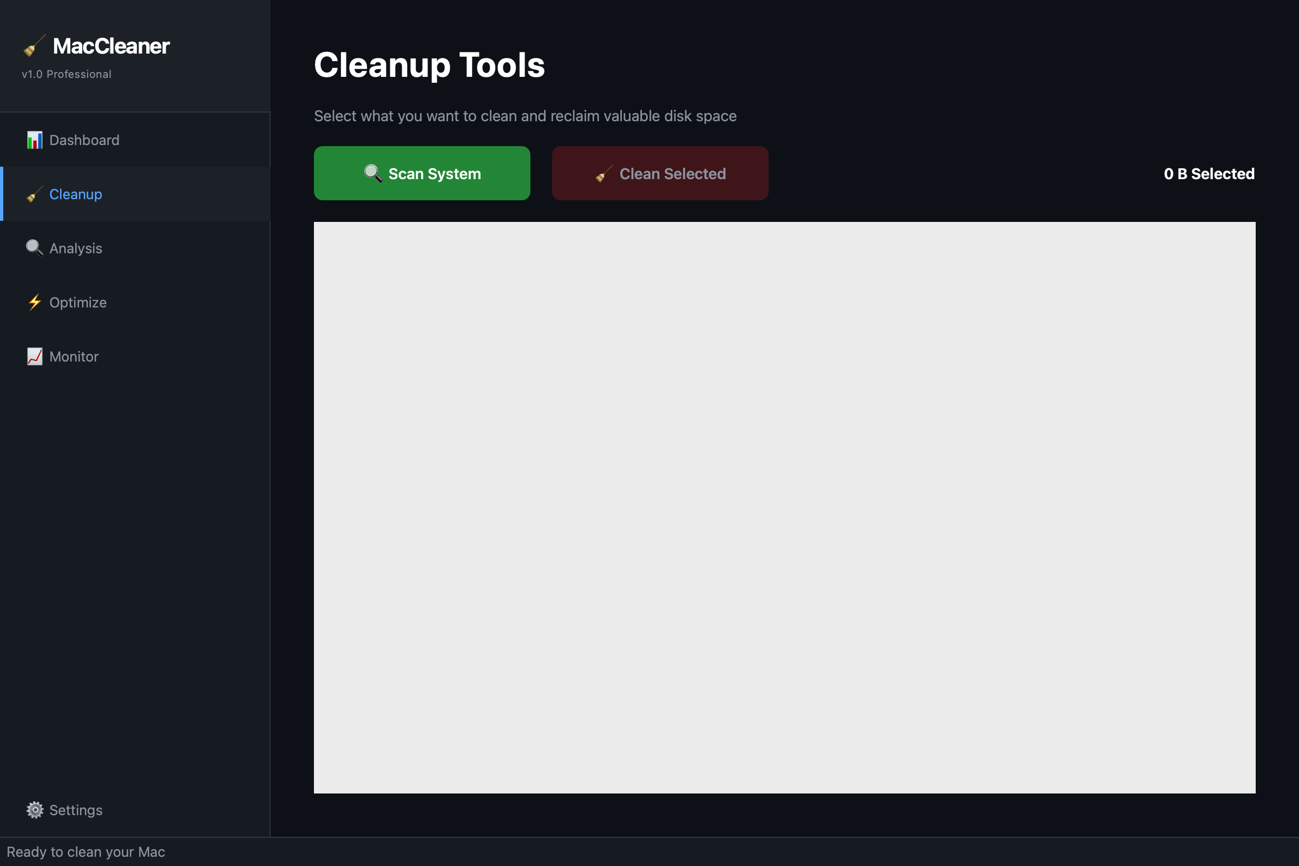
Task: Start a scan with Scan System
Action: [x=422, y=173]
